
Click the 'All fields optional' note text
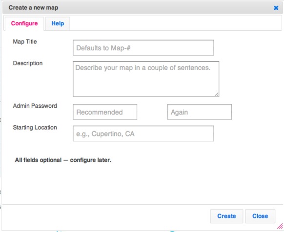63,160
